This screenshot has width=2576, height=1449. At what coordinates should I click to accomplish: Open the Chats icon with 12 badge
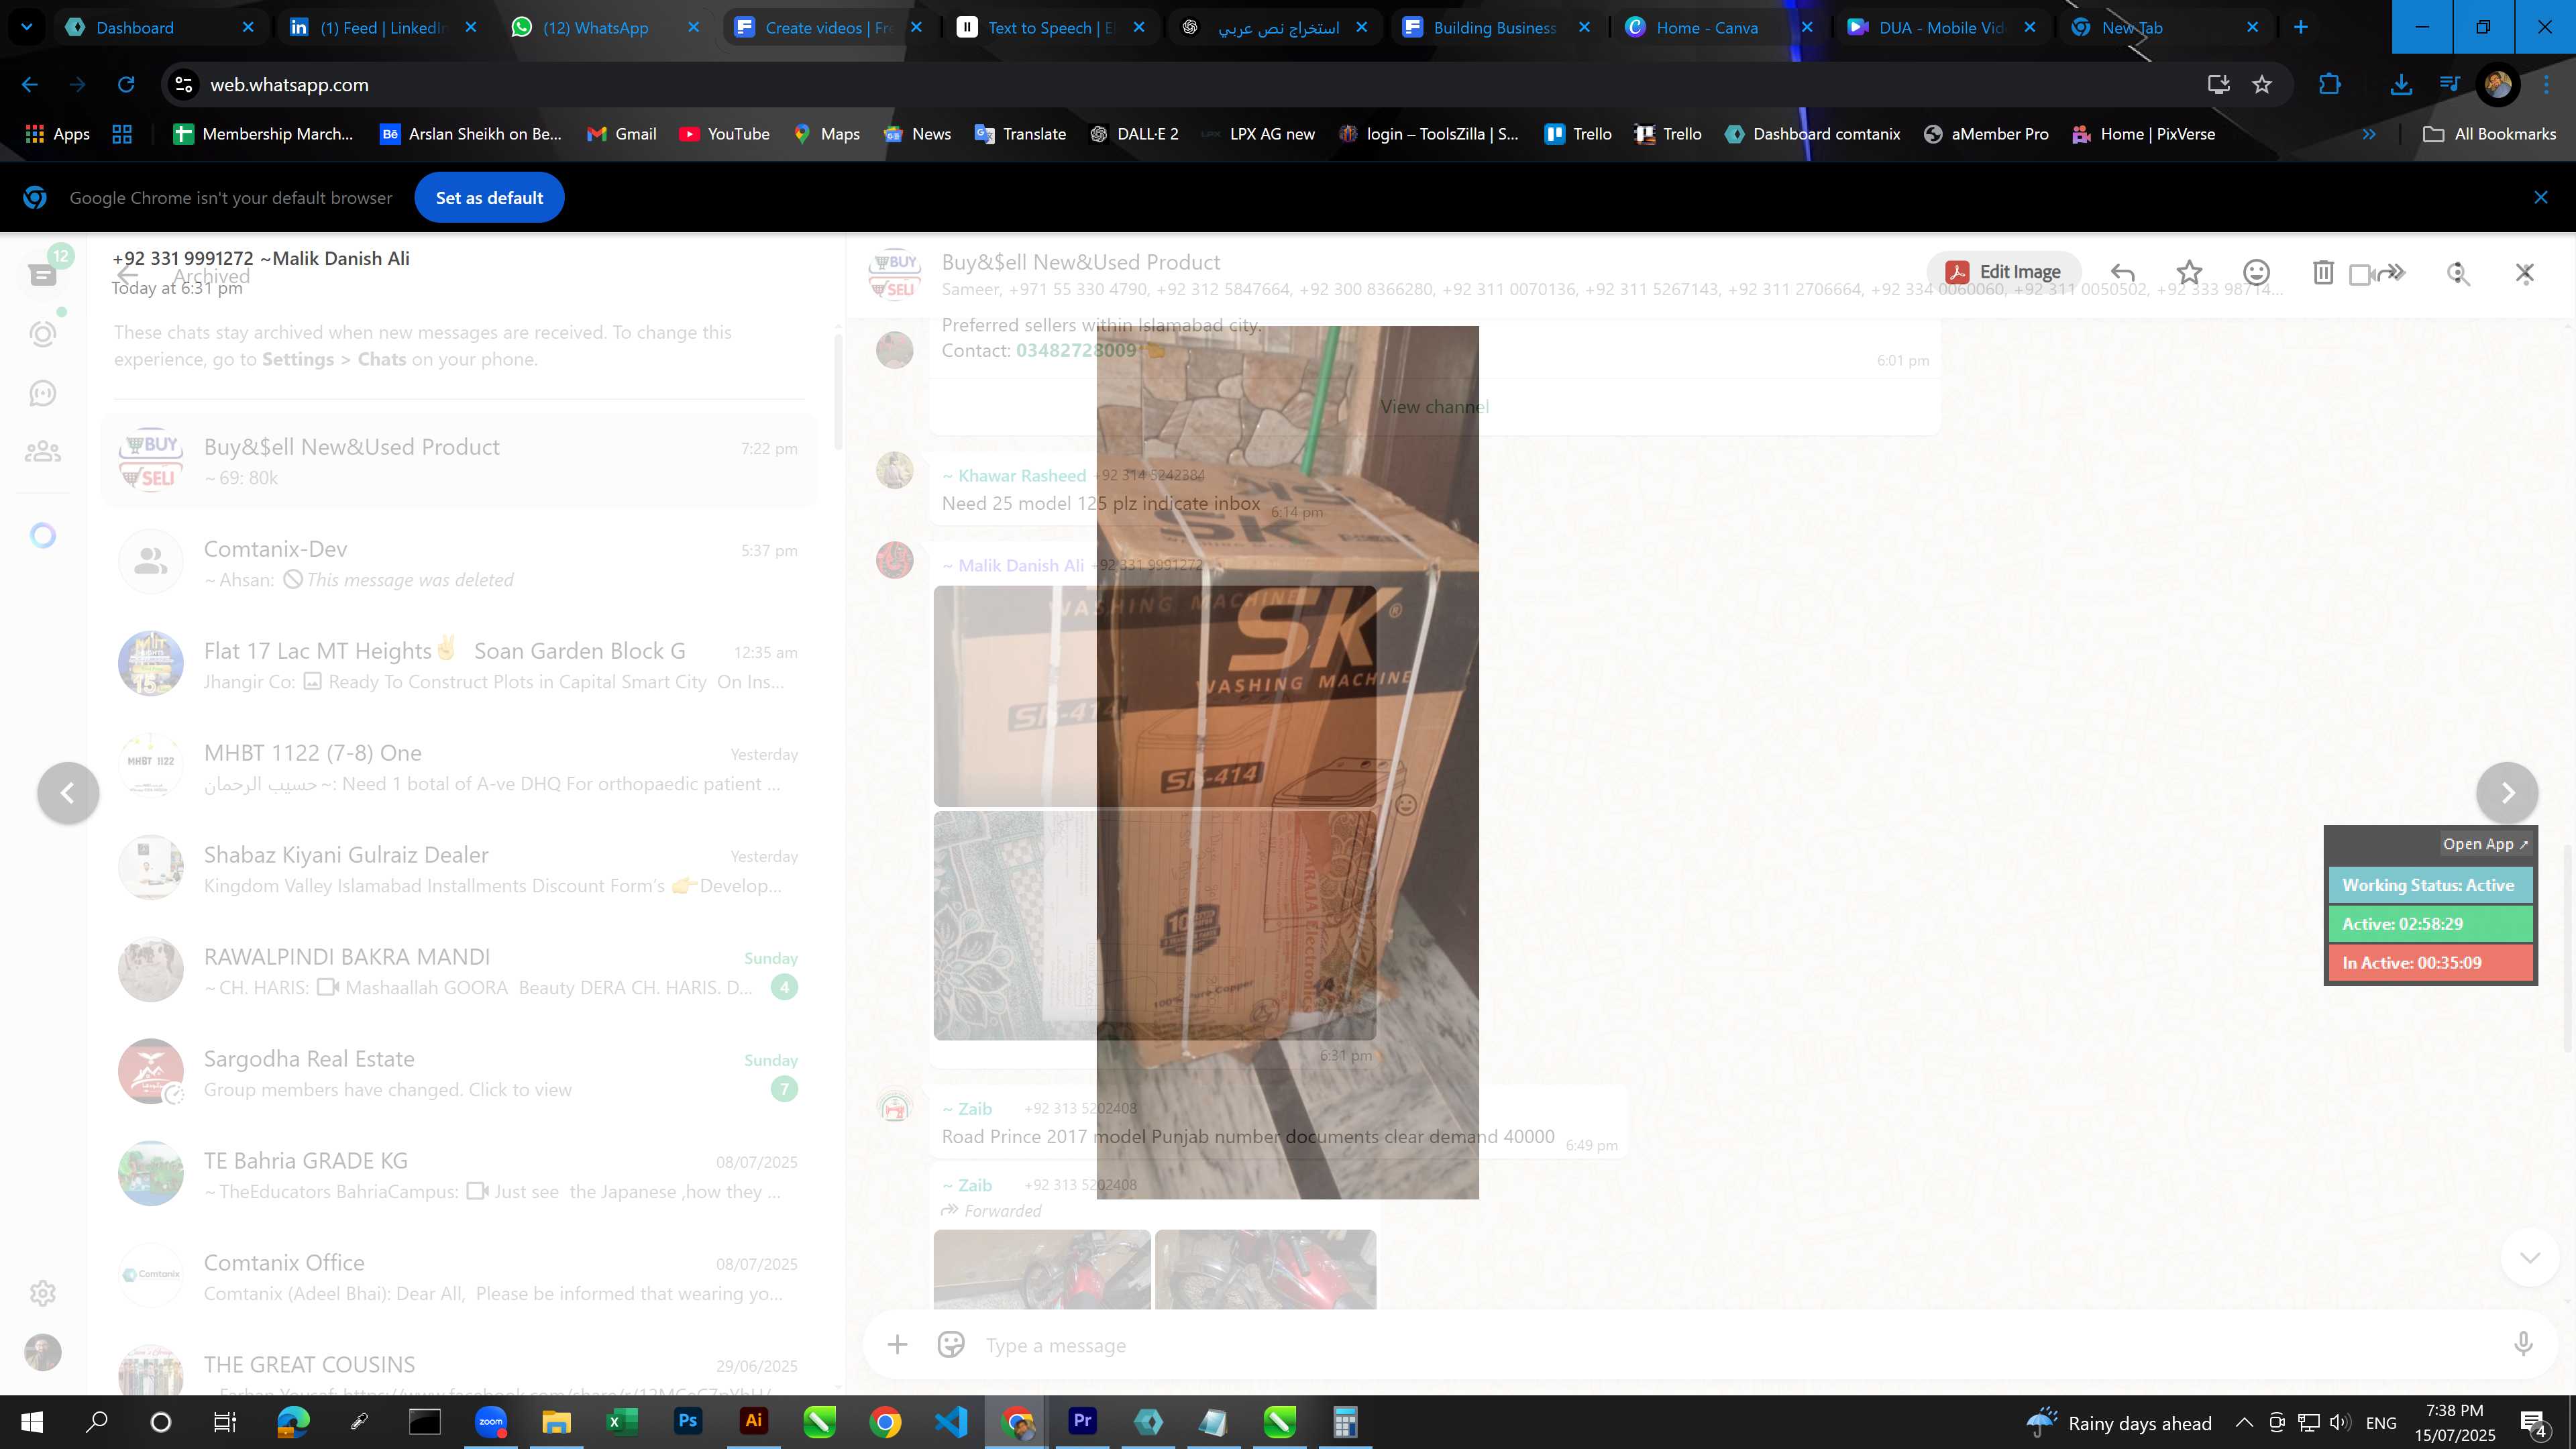coord(43,274)
